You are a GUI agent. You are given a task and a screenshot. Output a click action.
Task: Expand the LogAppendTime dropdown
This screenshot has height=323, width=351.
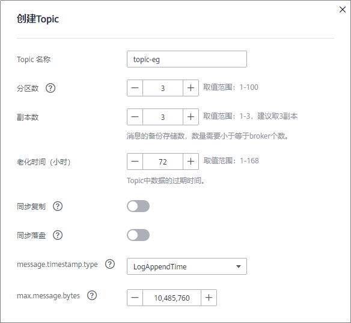(x=187, y=266)
